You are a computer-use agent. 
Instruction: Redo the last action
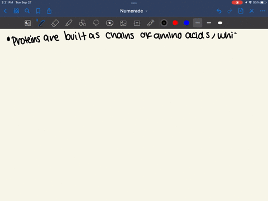(x=230, y=11)
